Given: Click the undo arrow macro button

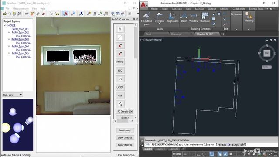Looking at the screenshot, I should pos(120,79).
